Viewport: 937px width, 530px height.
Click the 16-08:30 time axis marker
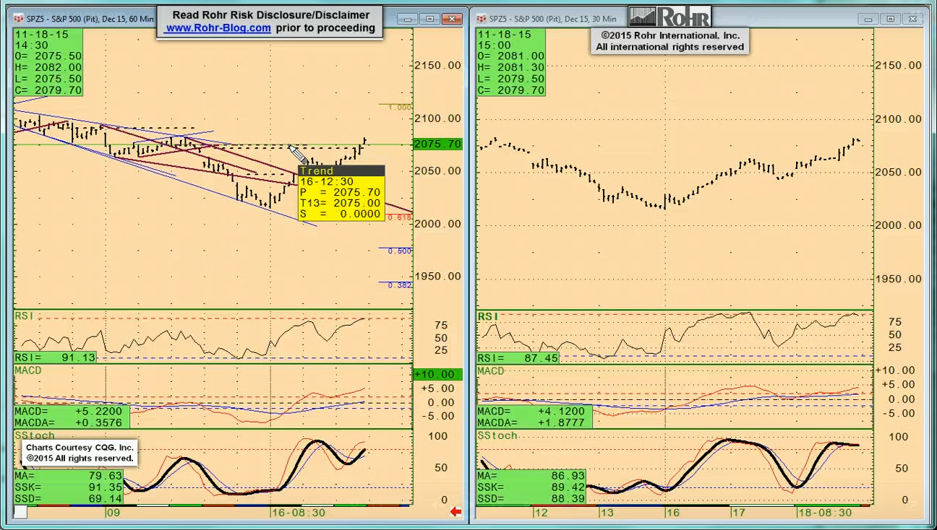click(298, 513)
